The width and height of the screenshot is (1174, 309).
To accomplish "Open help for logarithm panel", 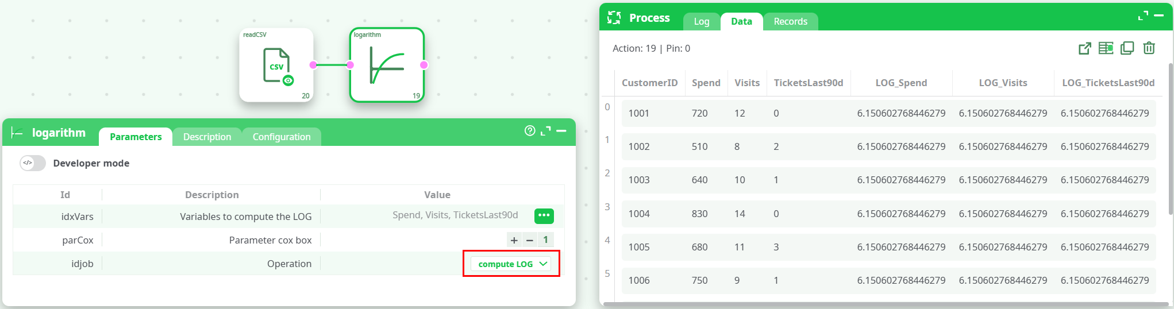I will click(x=530, y=131).
